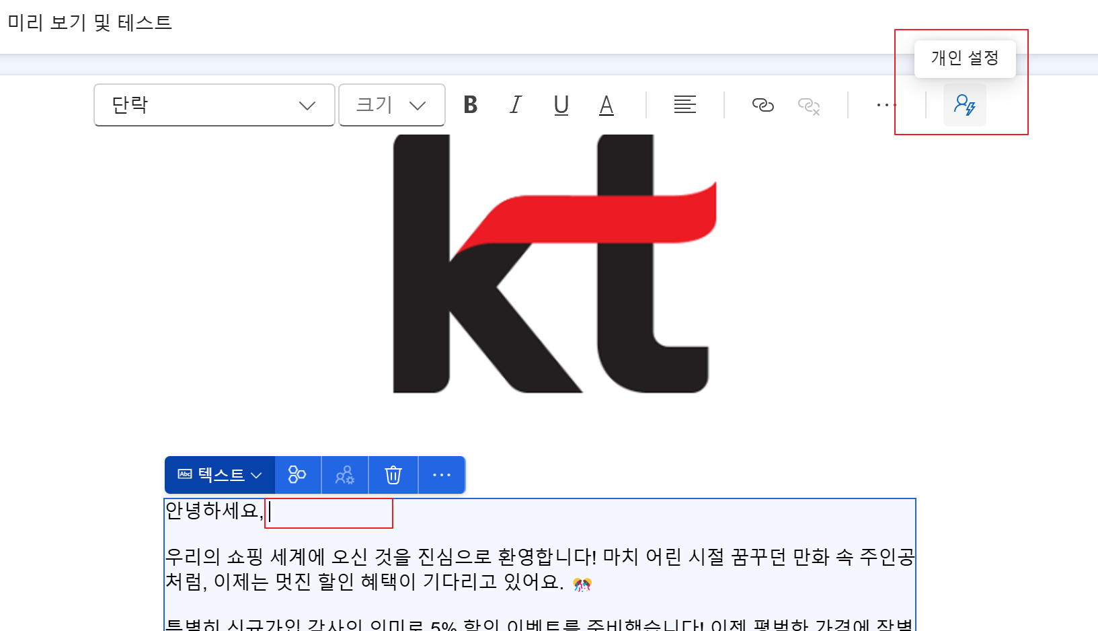Click the people-gear icon in block toolbar
Screen dimensions: 1098x631
click(x=345, y=475)
